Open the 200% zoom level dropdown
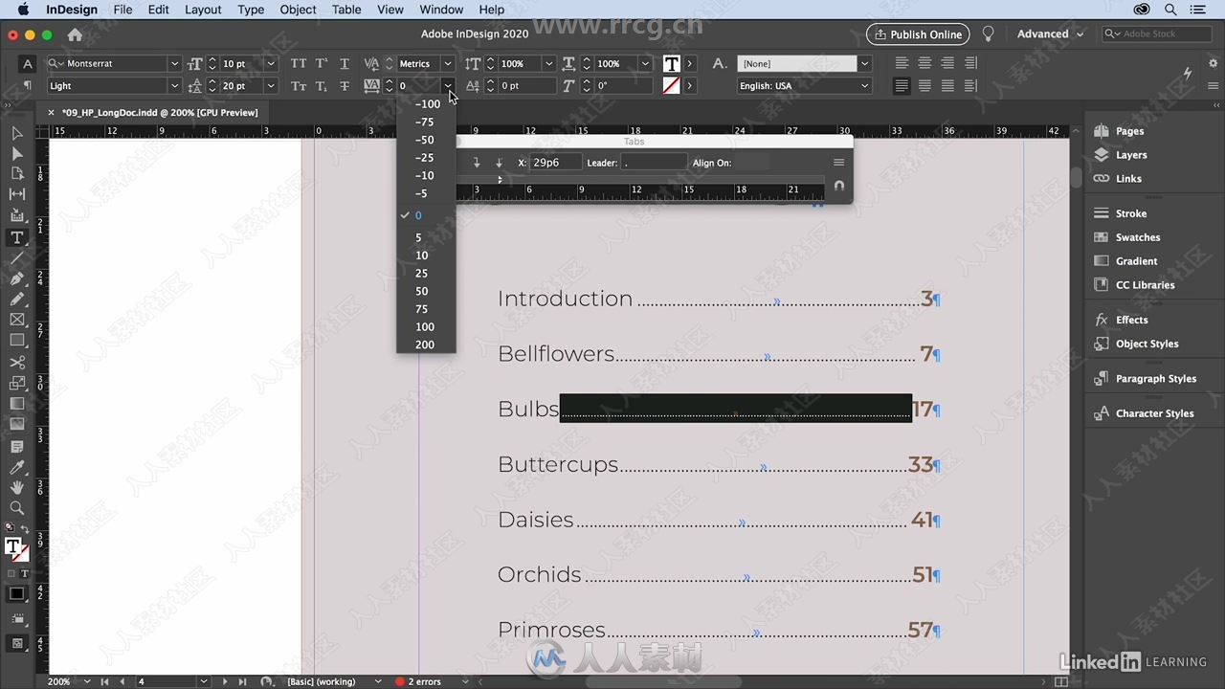The image size is (1225, 689). (x=87, y=681)
